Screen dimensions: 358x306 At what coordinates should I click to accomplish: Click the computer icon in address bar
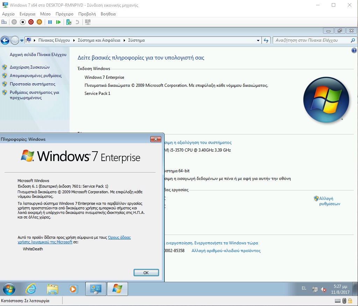click(29, 40)
